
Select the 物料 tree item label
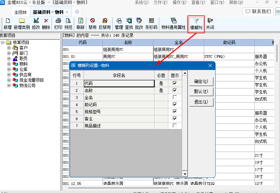pyautogui.click(x=23, y=64)
